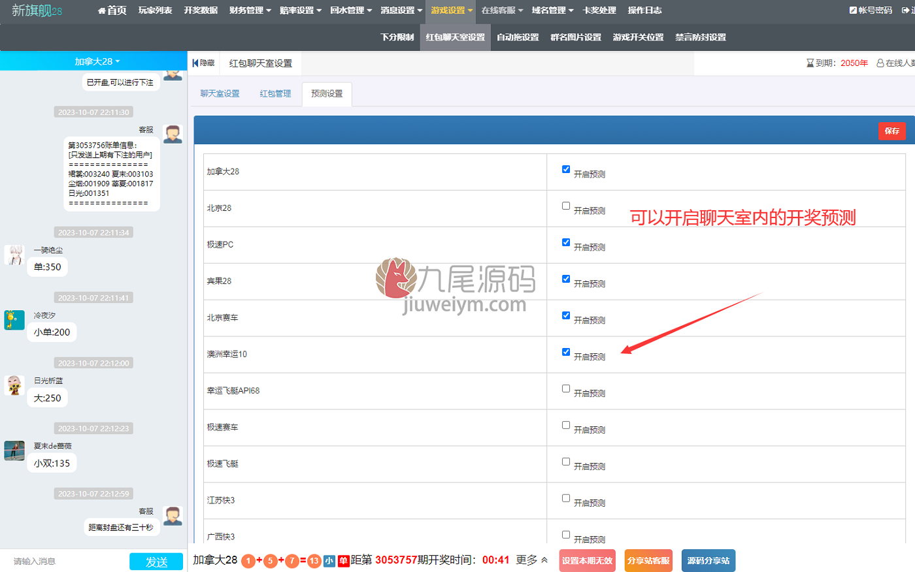915x572 pixels.
Task: Switch to the 红包管理 tab
Action: [x=275, y=94]
